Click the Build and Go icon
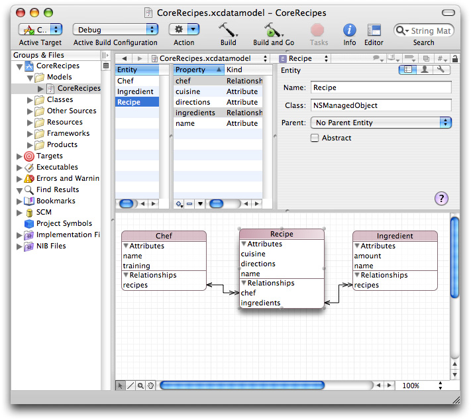This screenshot has width=471, height=420. pyautogui.click(x=273, y=30)
